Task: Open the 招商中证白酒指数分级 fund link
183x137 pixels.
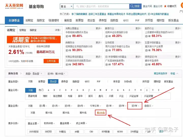Action: tap(116, 32)
